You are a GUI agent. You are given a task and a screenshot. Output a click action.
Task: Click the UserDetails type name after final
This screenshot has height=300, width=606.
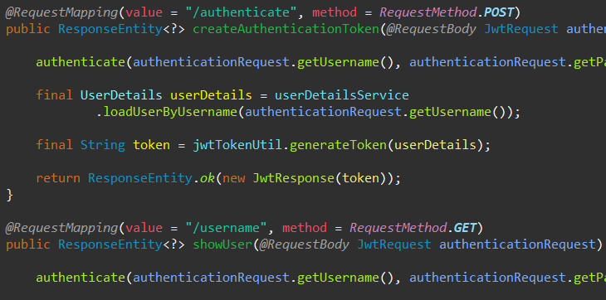pyautogui.click(x=121, y=95)
